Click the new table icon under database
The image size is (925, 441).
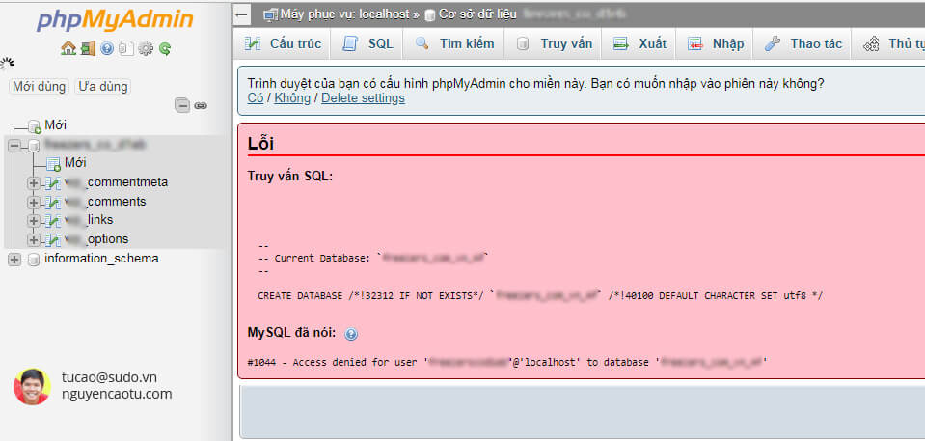pyautogui.click(x=54, y=163)
